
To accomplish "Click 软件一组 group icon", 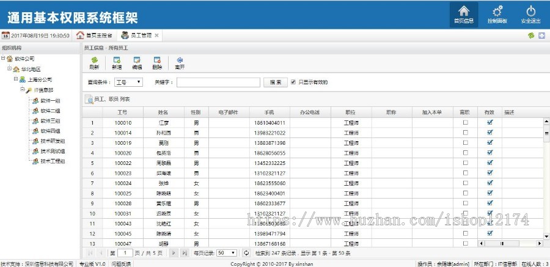I will [35, 101].
